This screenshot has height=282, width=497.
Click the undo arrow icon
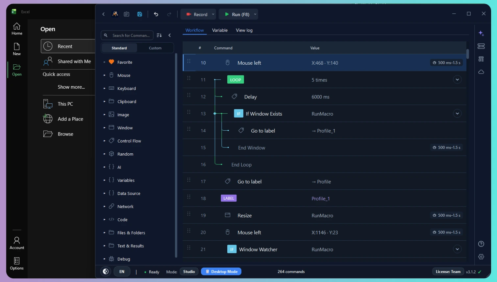pyautogui.click(x=156, y=14)
